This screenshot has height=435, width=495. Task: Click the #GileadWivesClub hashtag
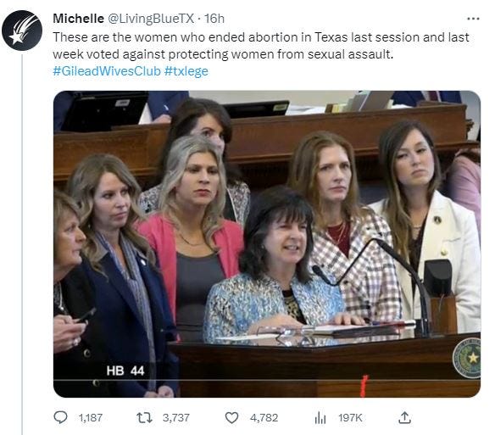pyautogui.click(x=107, y=71)
